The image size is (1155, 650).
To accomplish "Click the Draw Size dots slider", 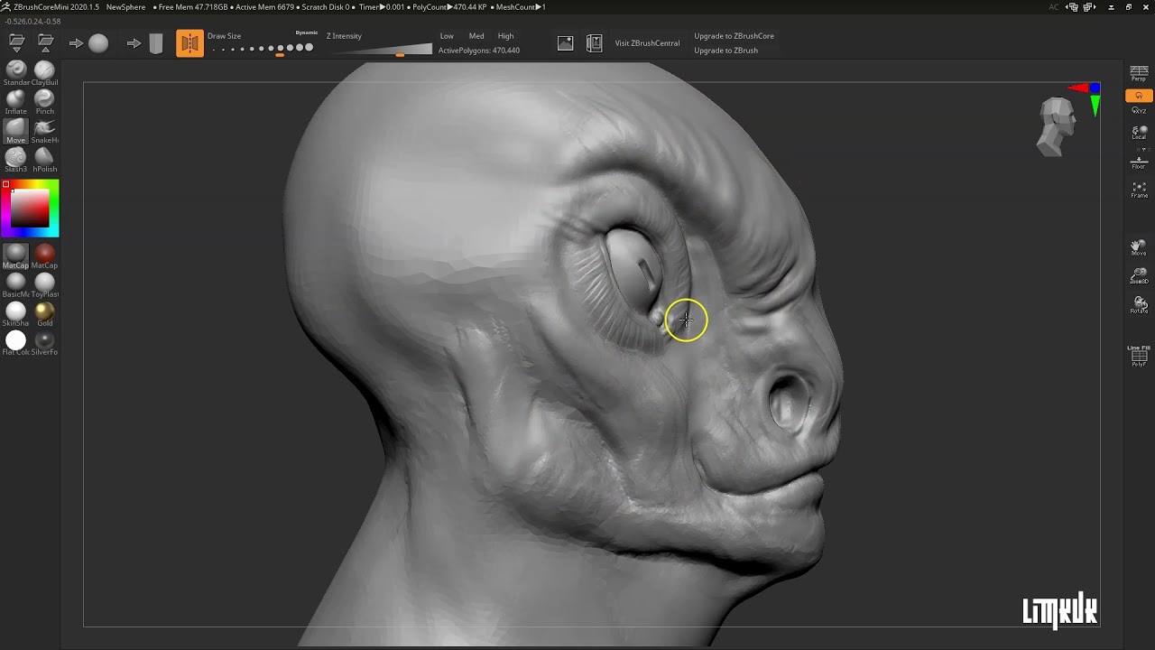I will [x=262, y=49].
